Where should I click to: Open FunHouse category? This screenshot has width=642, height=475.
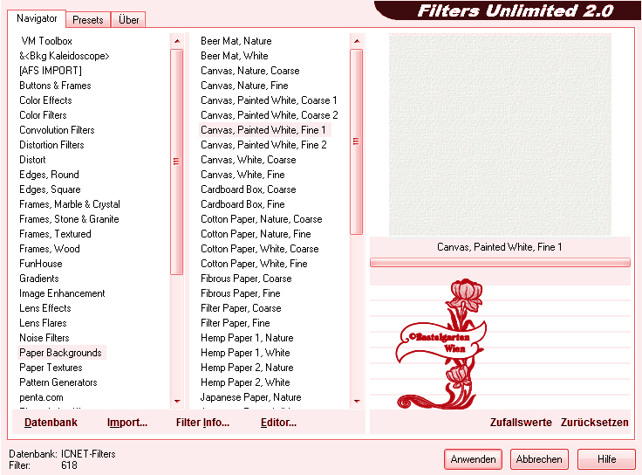click(41, 264)
